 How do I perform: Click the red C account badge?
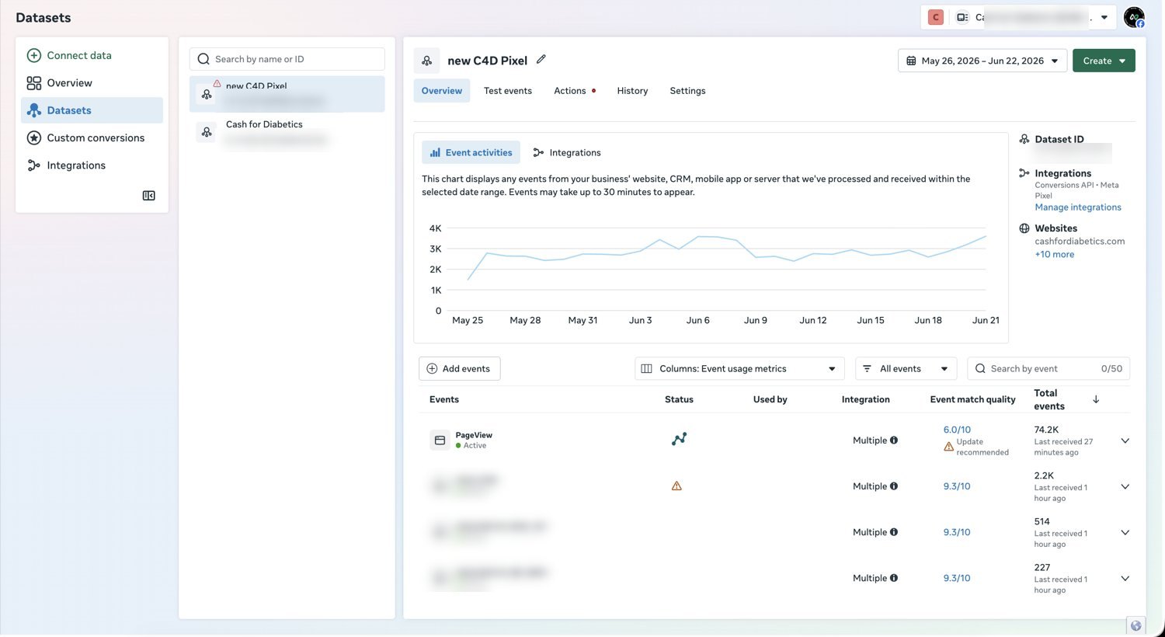(x=936, y=17)
